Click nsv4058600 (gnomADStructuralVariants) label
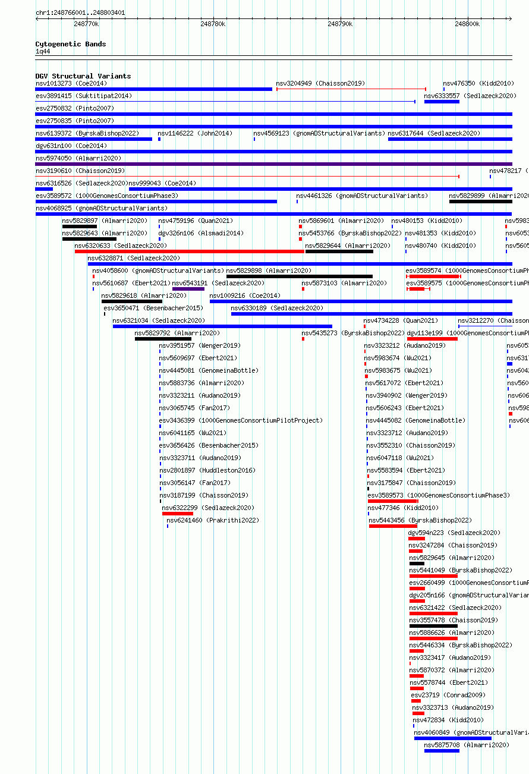529x774 pixels. tap(158, 270)
